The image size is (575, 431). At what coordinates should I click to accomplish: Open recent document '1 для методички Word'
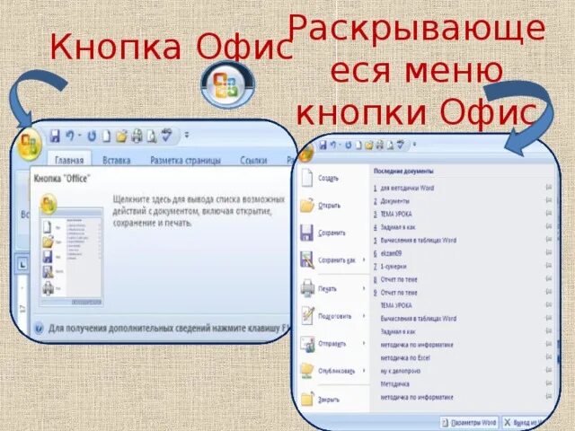point(403,188)
